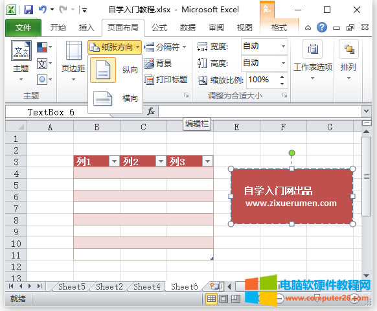This screenshot has height=311, width=377.
Task: Switch to the Sheet4 tab
Action: pos(146,286)
